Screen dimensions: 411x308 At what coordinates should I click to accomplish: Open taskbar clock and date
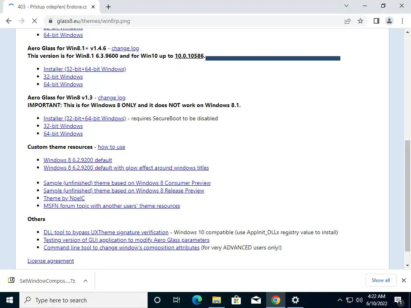pyautogui.click(x=376, y=300)
